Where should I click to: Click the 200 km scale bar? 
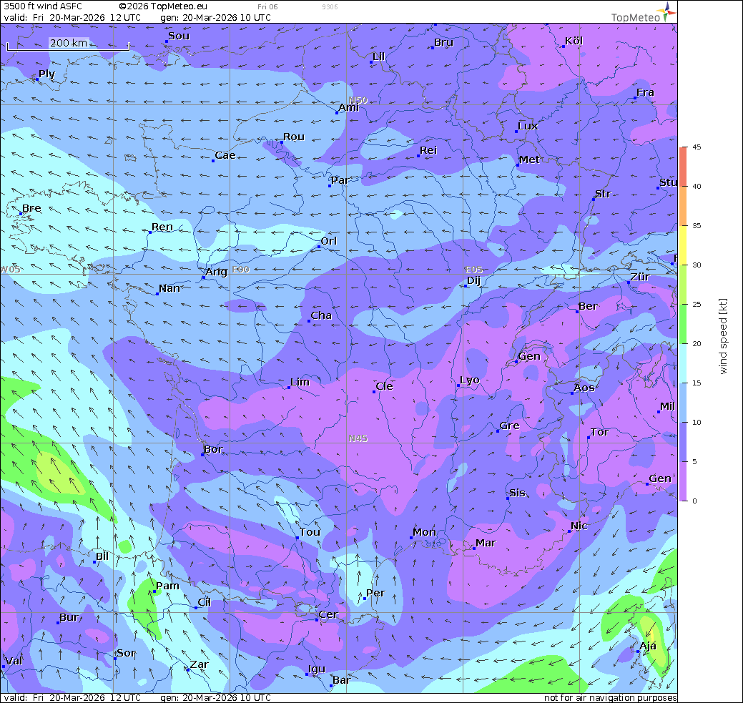pyautogui.click(x=68, y=44)
